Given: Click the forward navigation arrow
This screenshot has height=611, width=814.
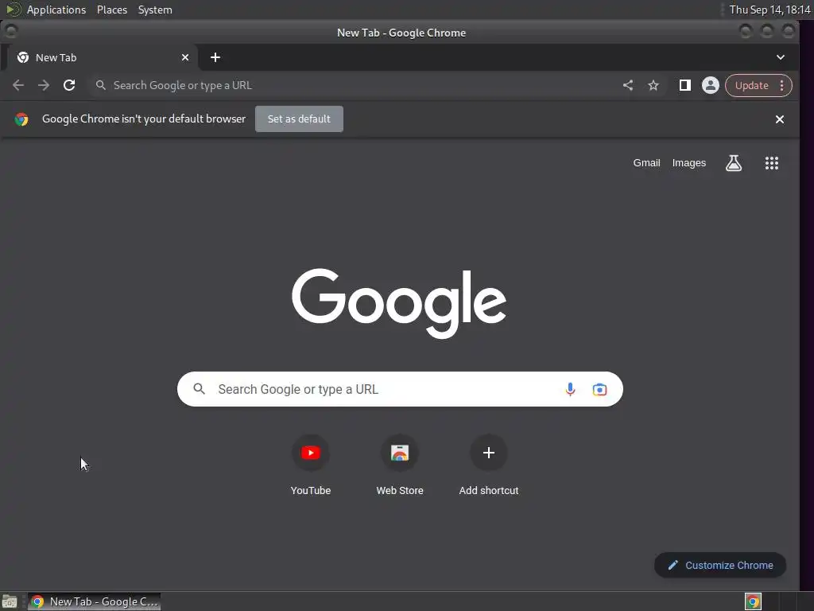Looking at the screenshot, I should [x=44, y=85].
